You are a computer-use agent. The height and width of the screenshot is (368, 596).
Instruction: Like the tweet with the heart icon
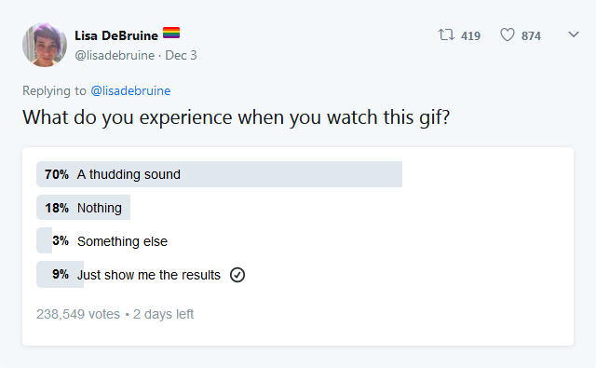coord(507,35)
